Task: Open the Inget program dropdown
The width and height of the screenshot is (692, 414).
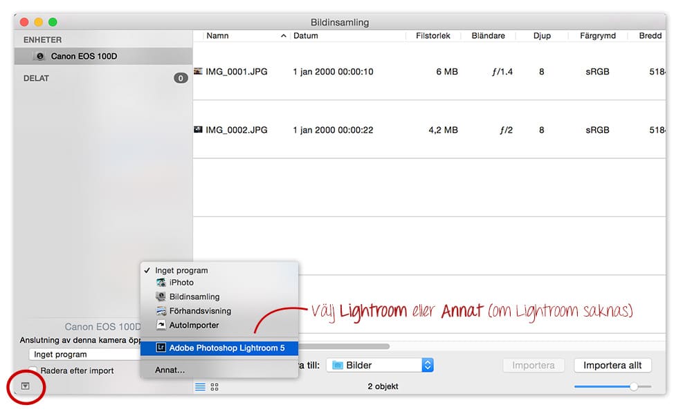Action: pyautogui.click(x=84, y=355)
